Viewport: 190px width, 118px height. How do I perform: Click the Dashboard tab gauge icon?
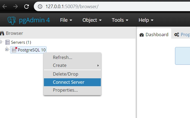coord(141,35)
